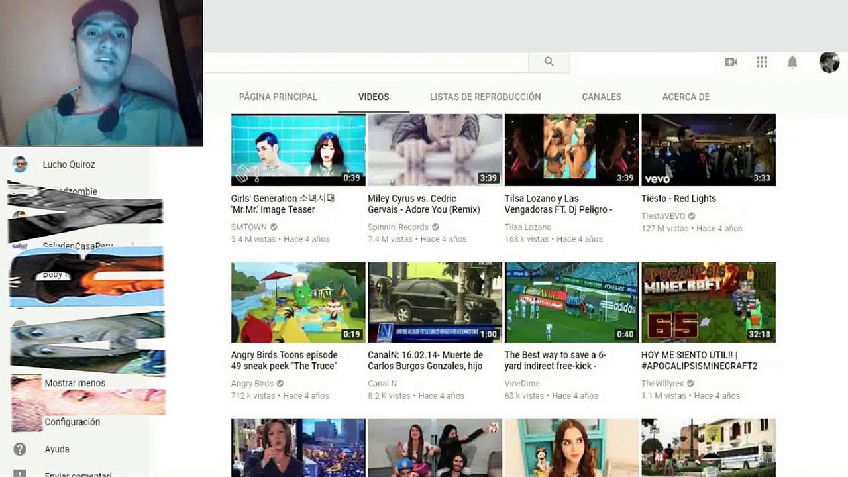848x477 pixels.
Task: Open Ayuda in the sidebar
Action: click(57, 449)
